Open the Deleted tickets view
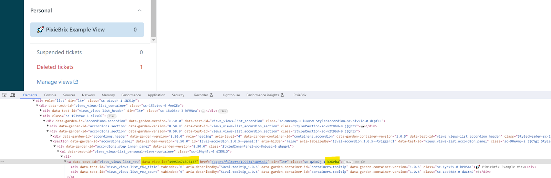The image size is (551, 178). [55, 67]
